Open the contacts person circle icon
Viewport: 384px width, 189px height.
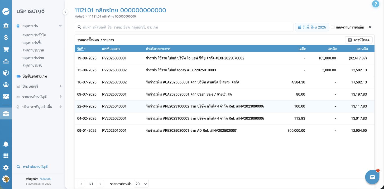click(6, 85)
